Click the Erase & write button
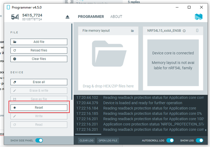The height and width of the screenshot is (147, 210). (39, 90)
